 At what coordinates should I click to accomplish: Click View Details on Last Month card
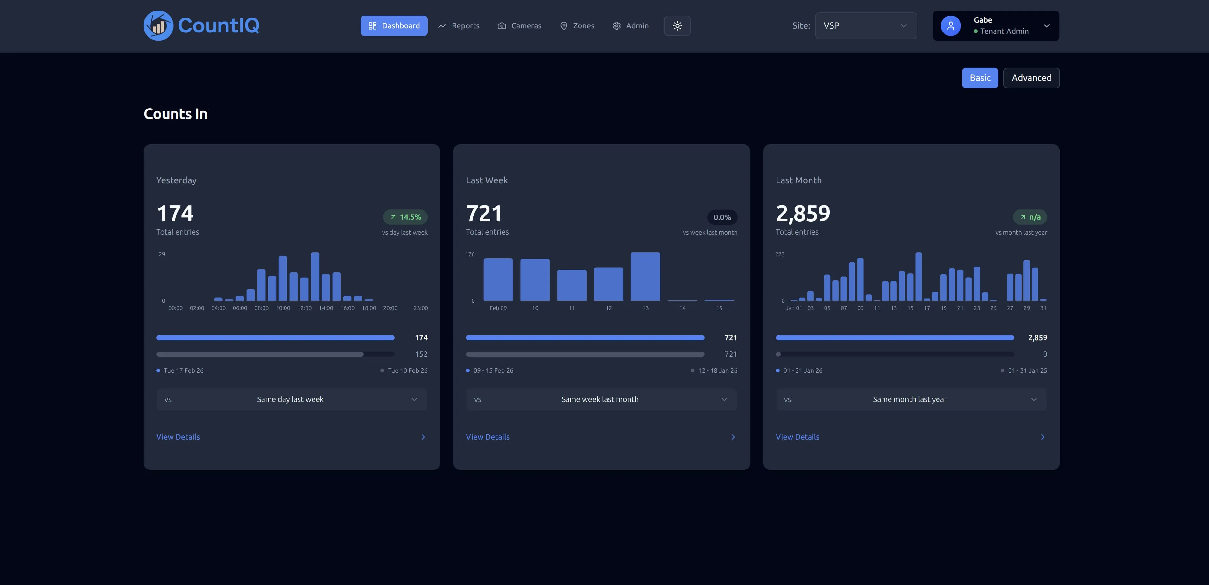point(797,437)
